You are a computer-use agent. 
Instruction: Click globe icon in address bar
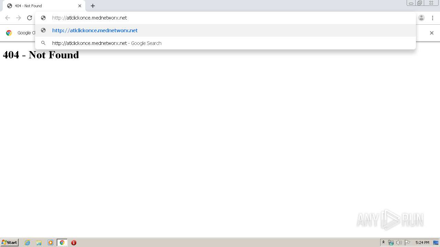tap(43, 18)
